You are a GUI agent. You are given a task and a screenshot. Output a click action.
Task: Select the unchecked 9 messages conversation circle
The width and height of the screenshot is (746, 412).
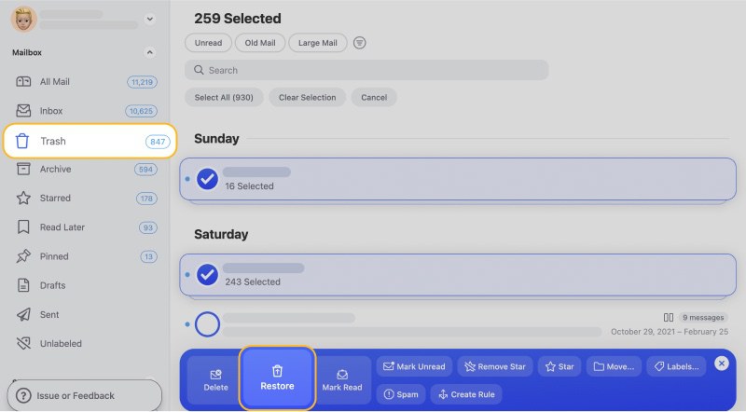point(207,324)
